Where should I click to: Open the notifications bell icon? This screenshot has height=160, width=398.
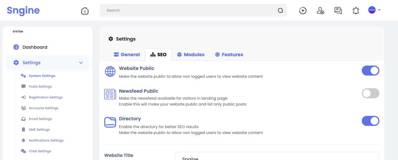click(x=356, y=11)
